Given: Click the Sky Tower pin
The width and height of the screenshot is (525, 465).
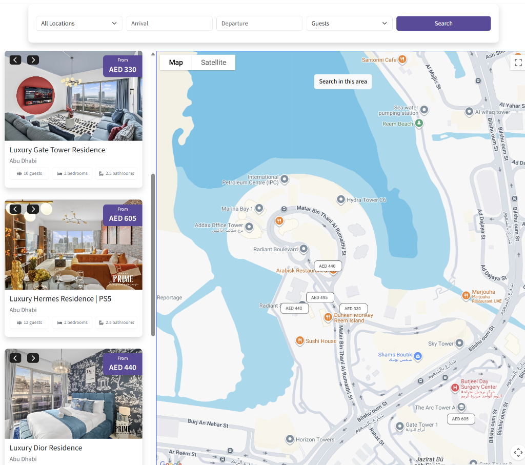Looking at the screenshot, I should 459,343.
